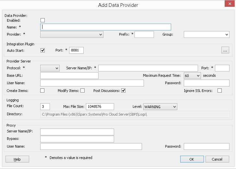The height and width of the screenshot is (169, 236).
Task: Click the Provider Server Name/IP field
Action: [148, 68]
